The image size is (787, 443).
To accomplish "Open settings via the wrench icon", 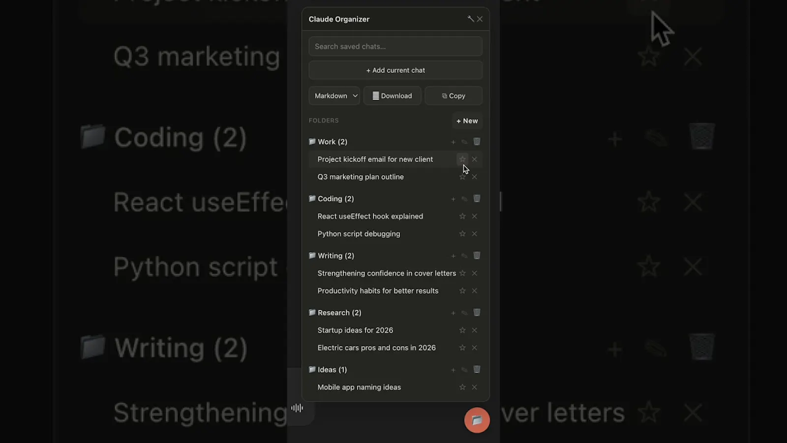I will click(471, 19).
